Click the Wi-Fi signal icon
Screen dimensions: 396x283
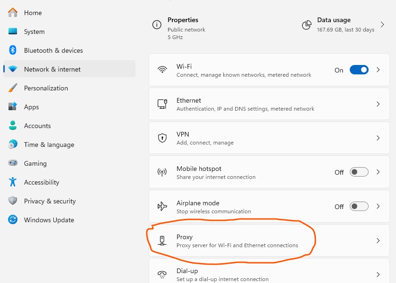[162, 69]
